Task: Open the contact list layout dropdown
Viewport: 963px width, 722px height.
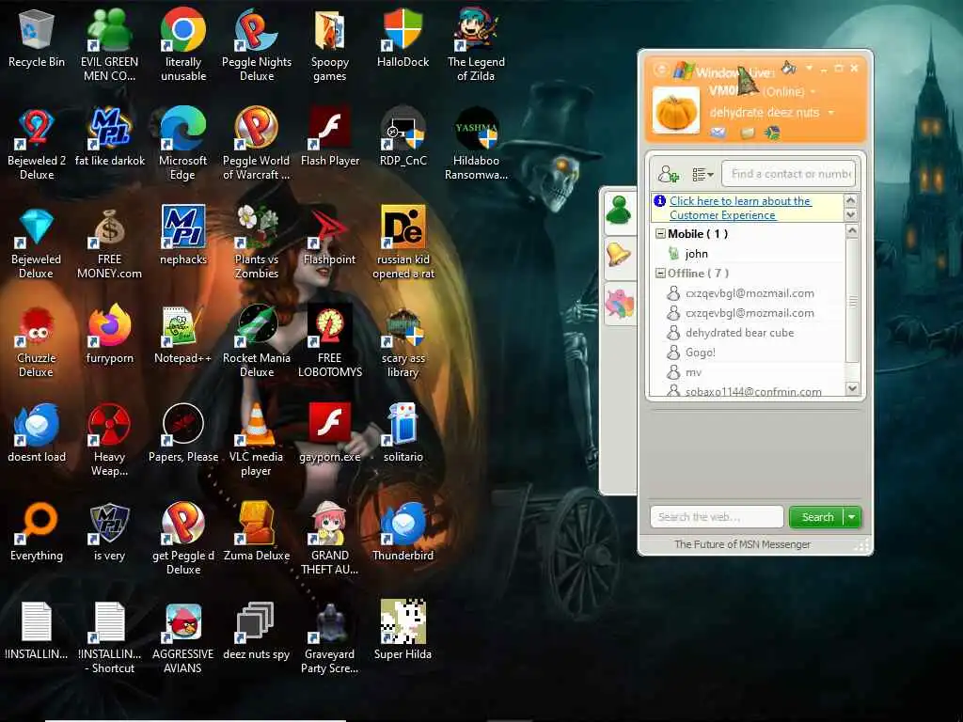Action: (x=703, y=175)
